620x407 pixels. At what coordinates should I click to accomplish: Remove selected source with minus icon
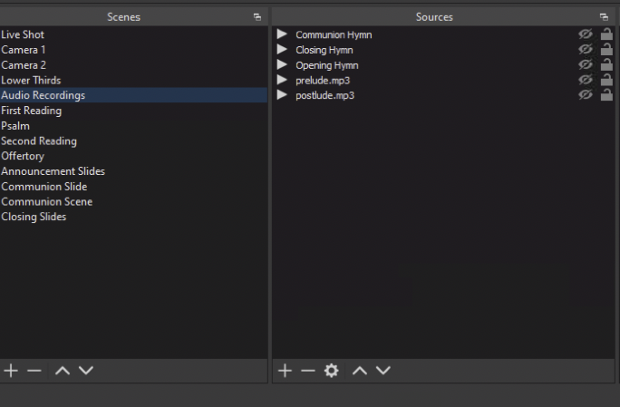point(308,371)
